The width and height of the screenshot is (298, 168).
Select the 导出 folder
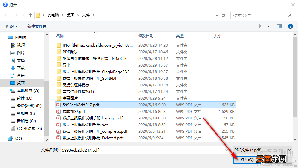[x=66, y=65]
